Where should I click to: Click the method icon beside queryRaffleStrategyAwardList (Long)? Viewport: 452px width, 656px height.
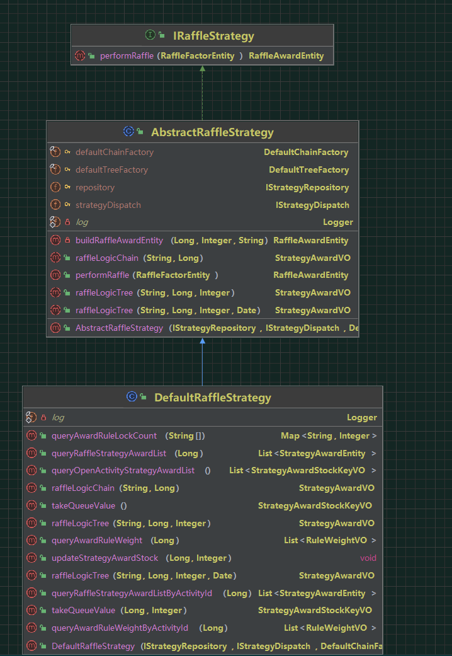point(31,453)
